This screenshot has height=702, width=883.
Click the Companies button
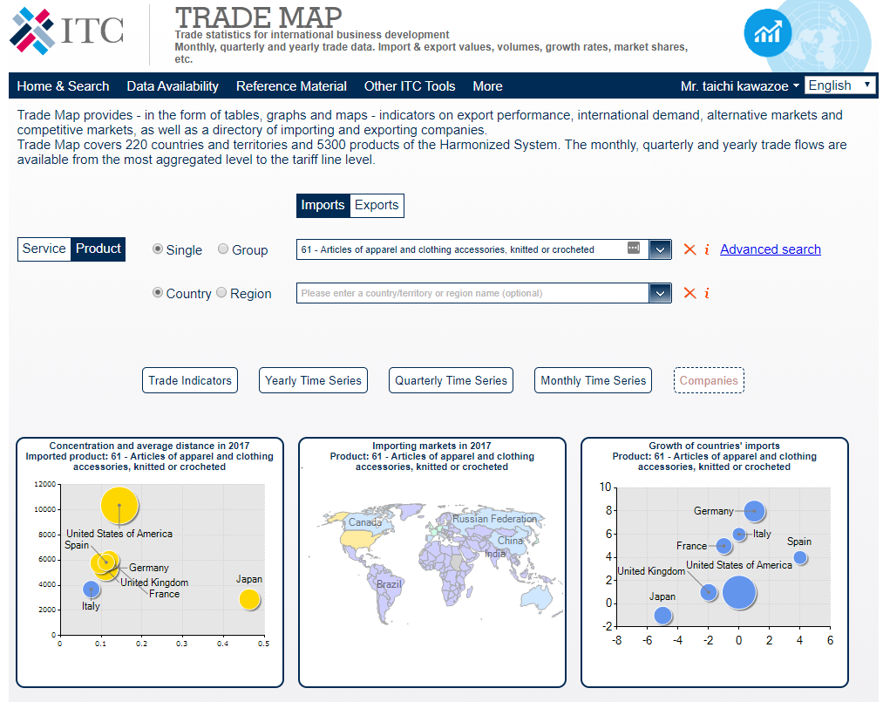coord(709,380)
